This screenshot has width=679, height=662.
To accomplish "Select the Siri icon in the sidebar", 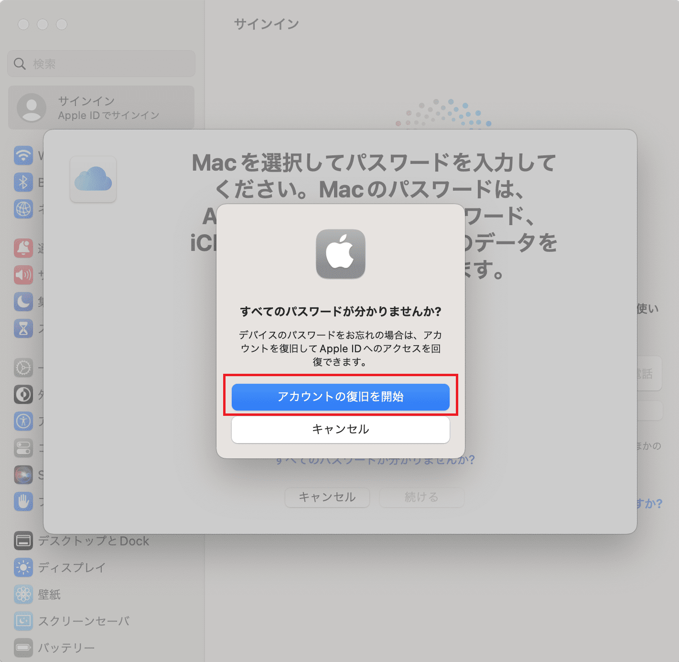I will (x=23, y=475).
